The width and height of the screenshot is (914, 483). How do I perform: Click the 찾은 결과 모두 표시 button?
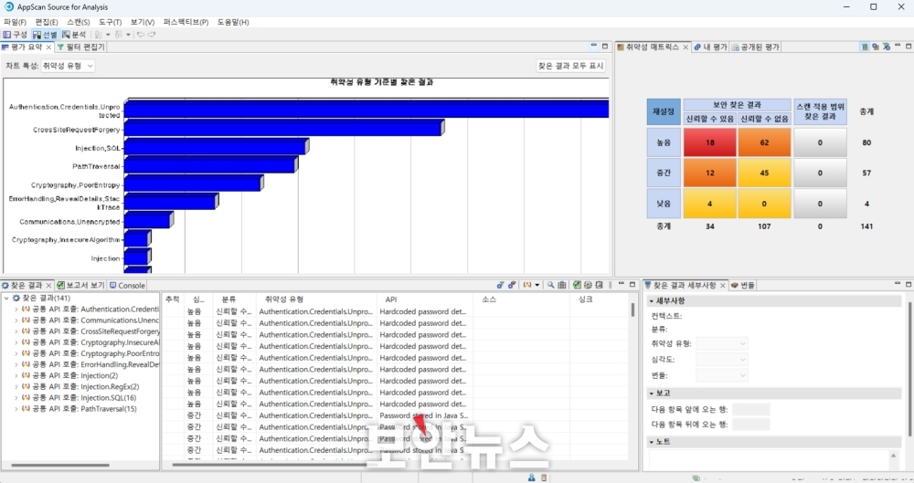(570, 66)
